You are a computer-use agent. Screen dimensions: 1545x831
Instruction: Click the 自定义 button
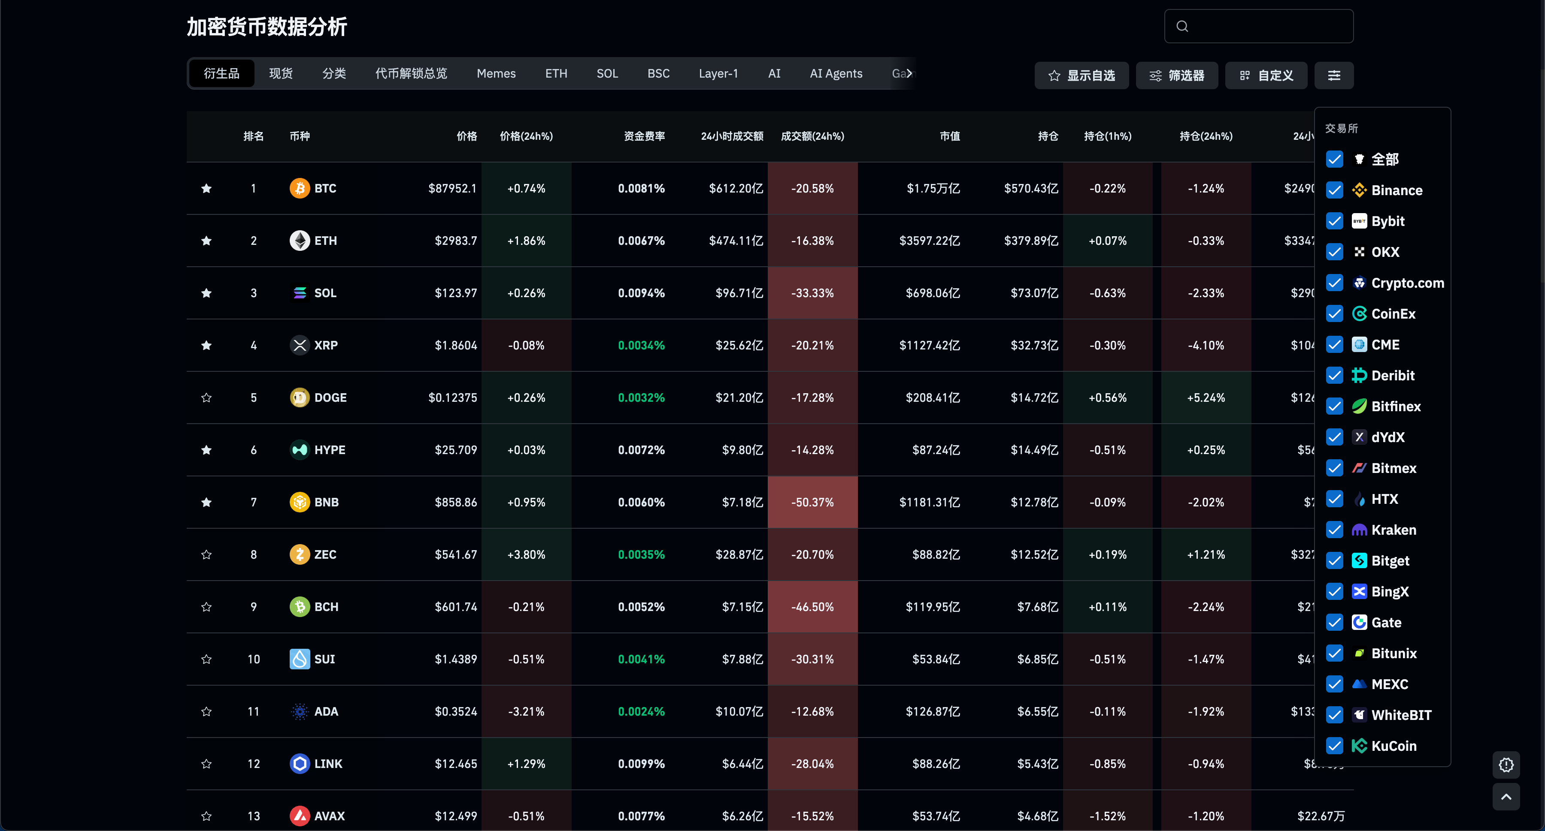pyautogui.click(x=1266, y=75)
